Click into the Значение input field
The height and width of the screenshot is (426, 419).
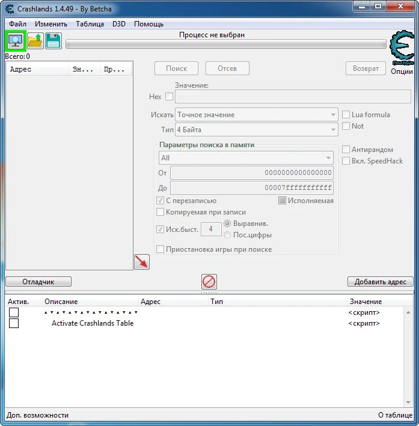coord(293,97)
